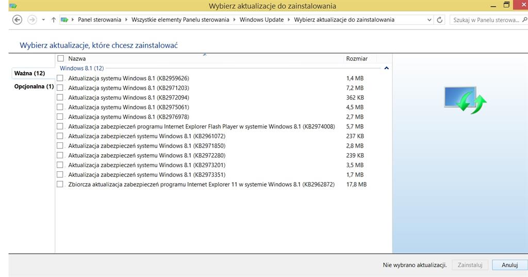Go up one level with the up arrow
The height and width of the screenshot is (277, 528).
[x=54, y=20]
